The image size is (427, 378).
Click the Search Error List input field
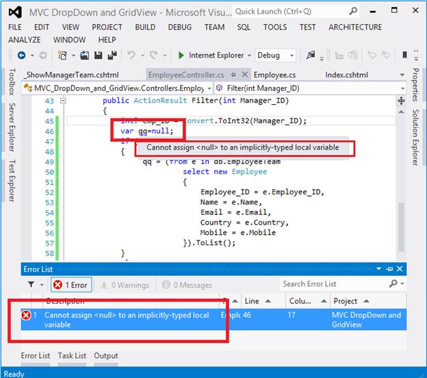click(x=335, y=284)
